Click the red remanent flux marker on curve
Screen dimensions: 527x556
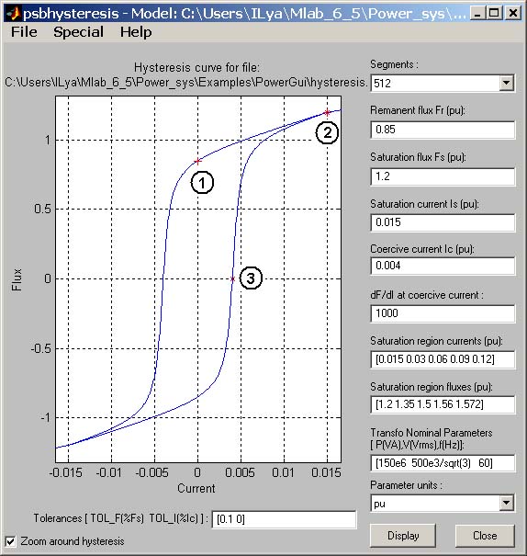pos(198,161)
